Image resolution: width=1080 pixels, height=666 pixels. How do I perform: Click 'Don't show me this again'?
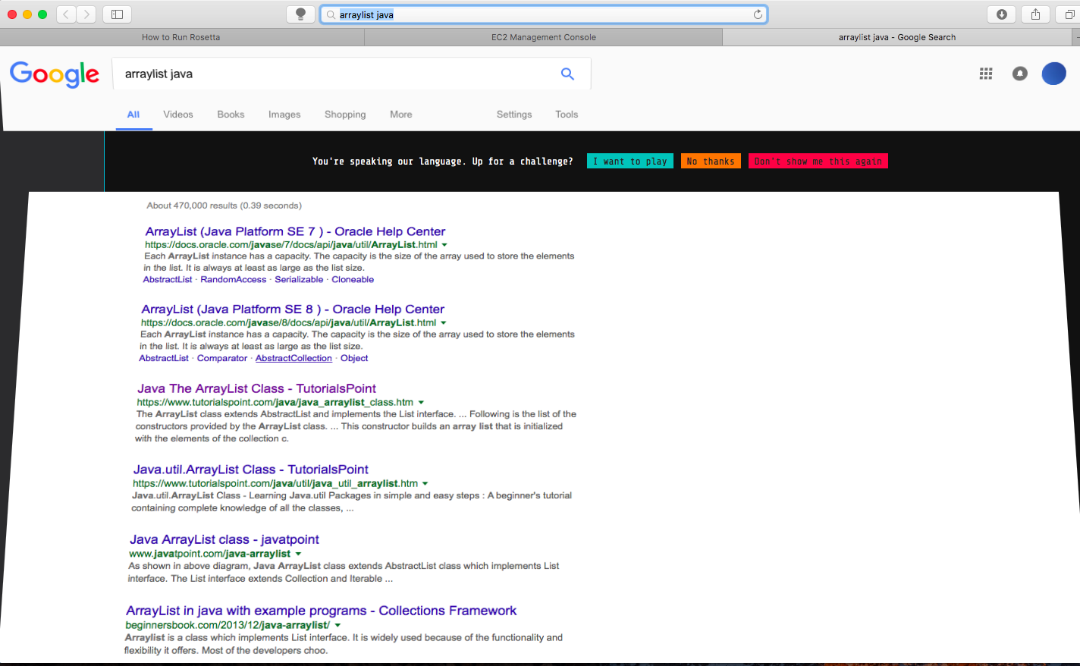(818, 161)
